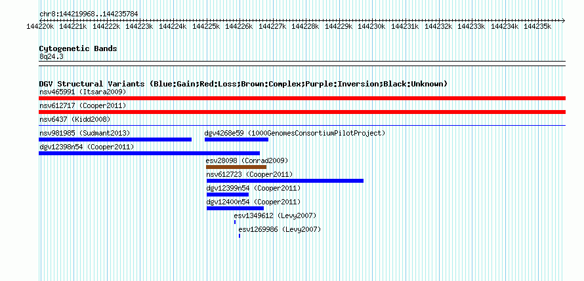Select the blue nsv612723 gain bar

coord(285,181)
